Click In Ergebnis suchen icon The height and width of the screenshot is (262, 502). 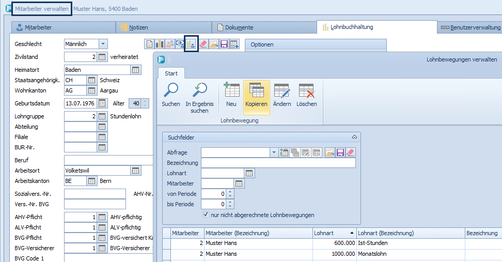199,91
